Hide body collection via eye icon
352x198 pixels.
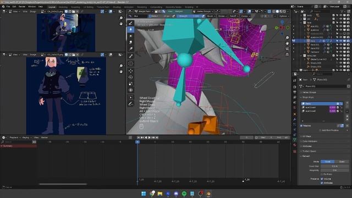[x=340, y=15]
